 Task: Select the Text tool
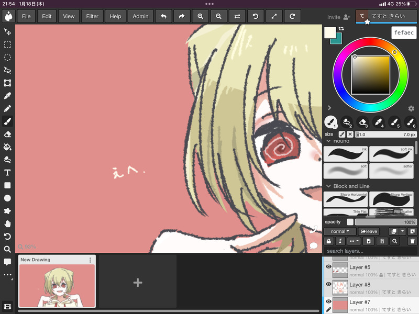tap(7, 173)
